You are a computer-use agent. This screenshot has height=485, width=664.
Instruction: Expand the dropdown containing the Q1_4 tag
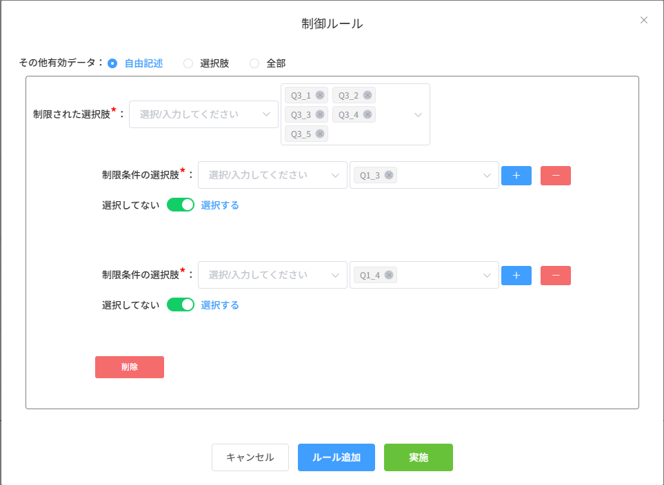[487, 276]
